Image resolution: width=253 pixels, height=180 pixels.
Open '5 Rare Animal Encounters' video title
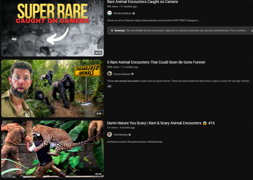[x=156, y=62]
